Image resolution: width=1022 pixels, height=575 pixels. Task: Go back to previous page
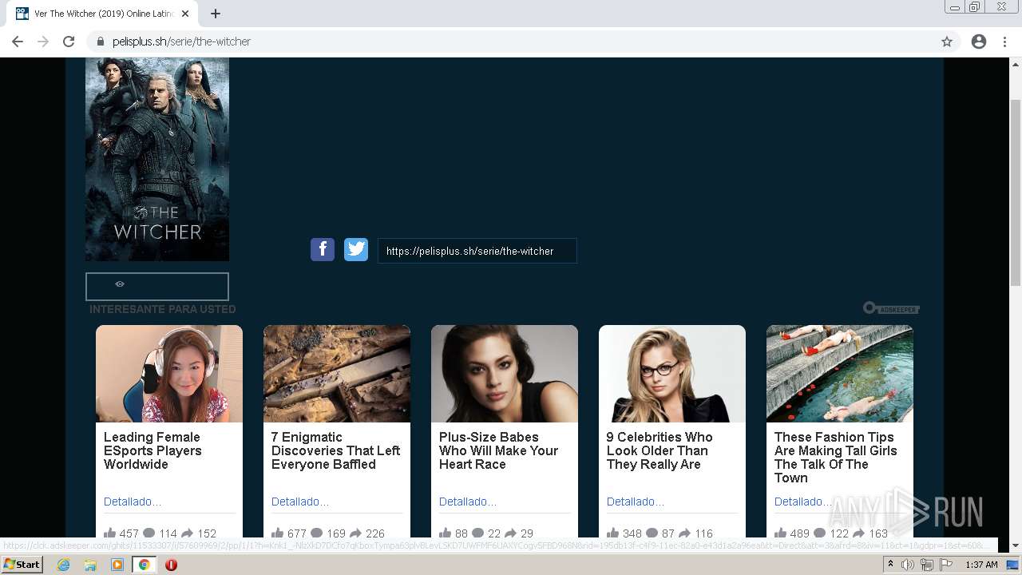(18, 42)
